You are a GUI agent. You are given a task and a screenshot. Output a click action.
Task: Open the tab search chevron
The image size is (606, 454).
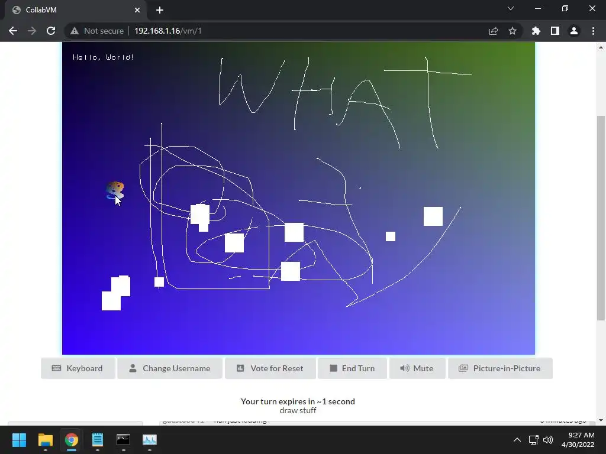pos(511,8)
